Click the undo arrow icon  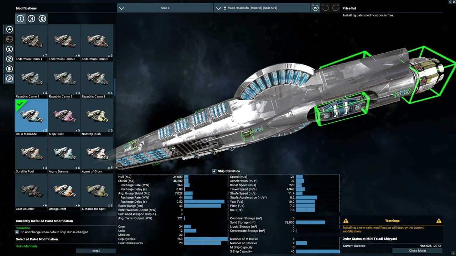[325, 8]
